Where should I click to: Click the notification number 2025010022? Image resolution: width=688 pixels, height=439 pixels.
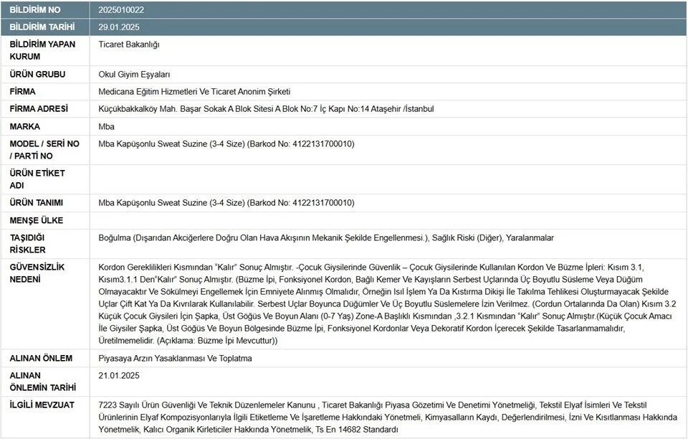[x=120, y=9]
